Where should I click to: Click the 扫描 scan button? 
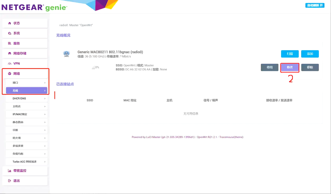point(290,54)
